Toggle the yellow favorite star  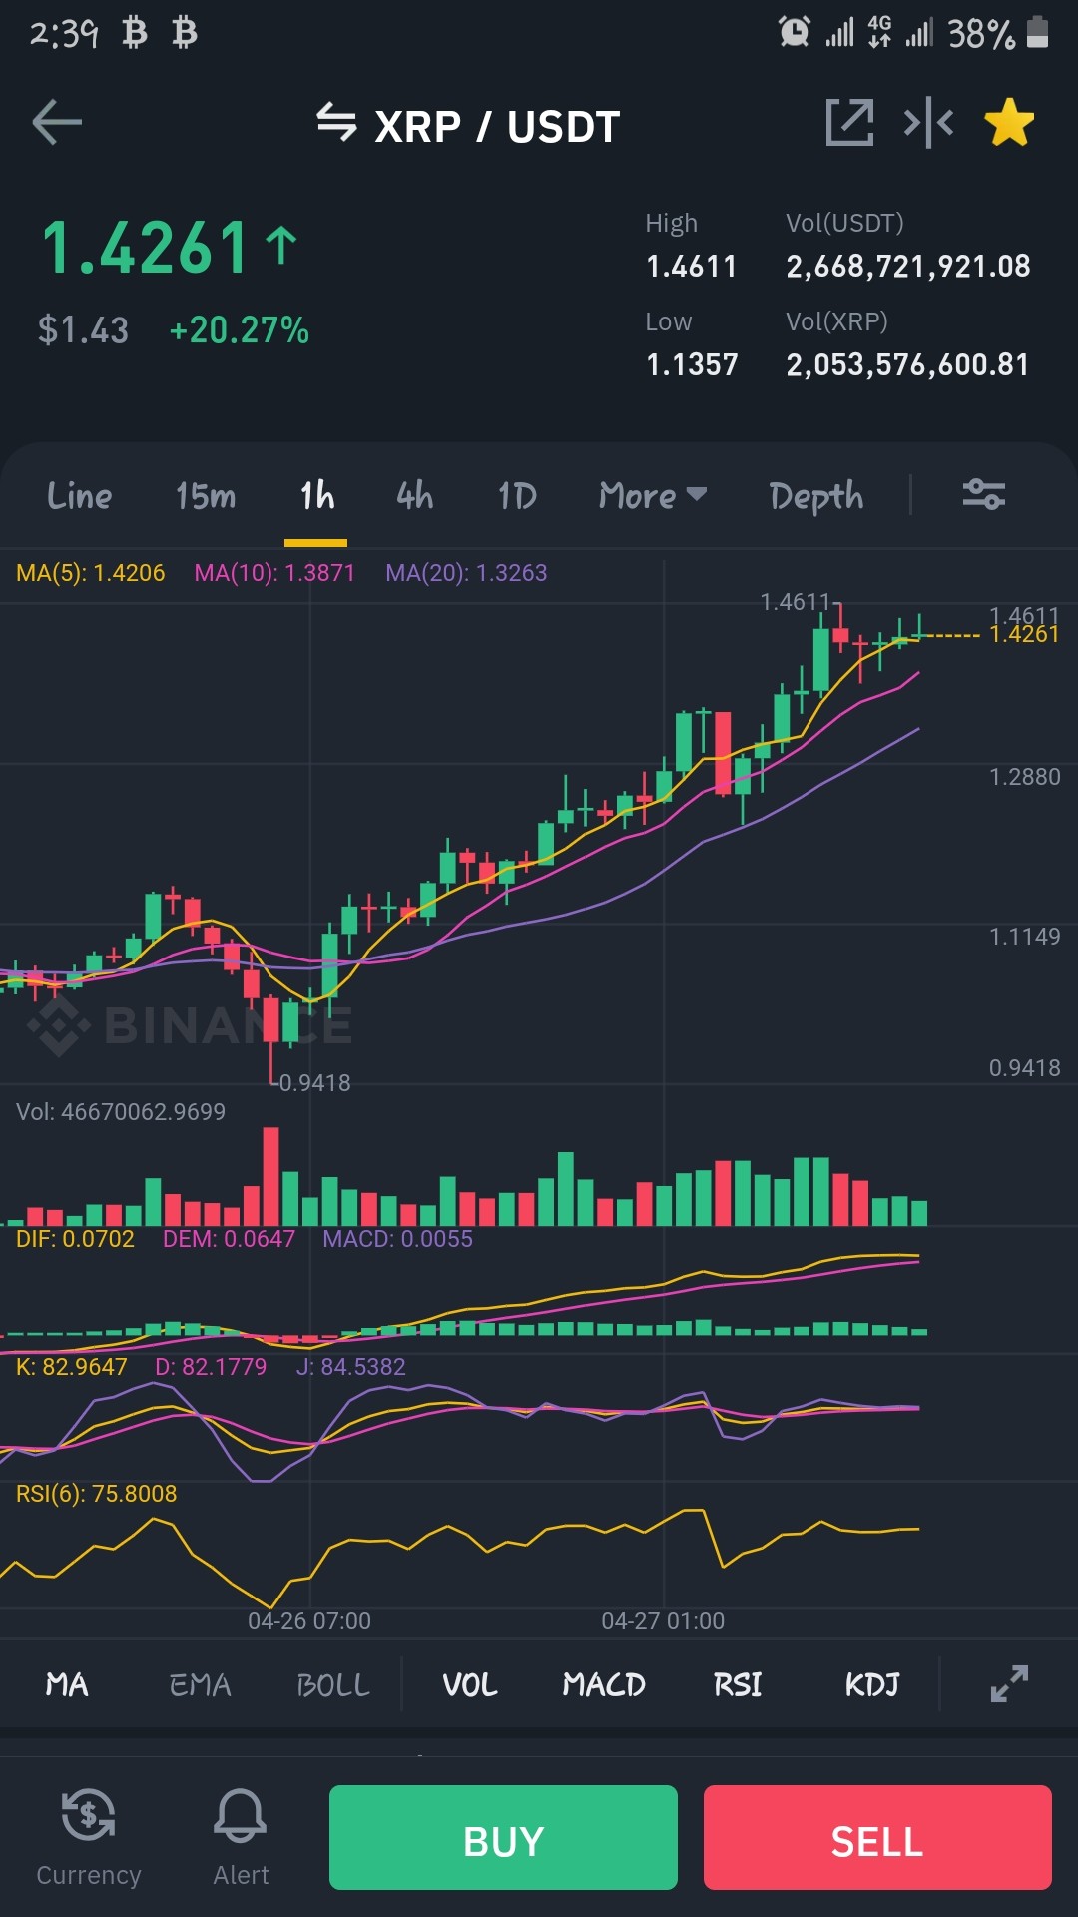tap(1009, 122)
